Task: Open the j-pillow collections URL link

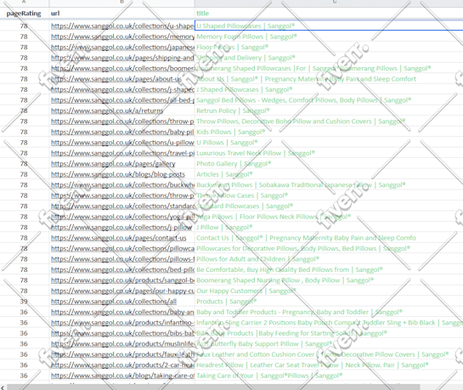Action: tap(121, 228)
